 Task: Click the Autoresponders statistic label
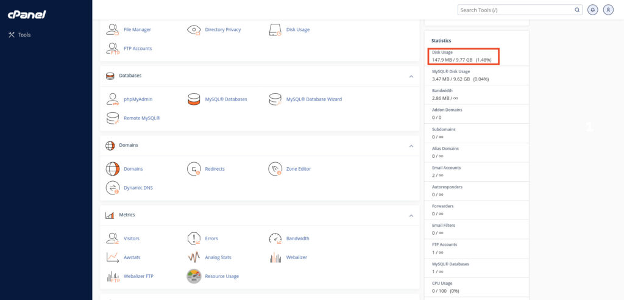point(447,187)
